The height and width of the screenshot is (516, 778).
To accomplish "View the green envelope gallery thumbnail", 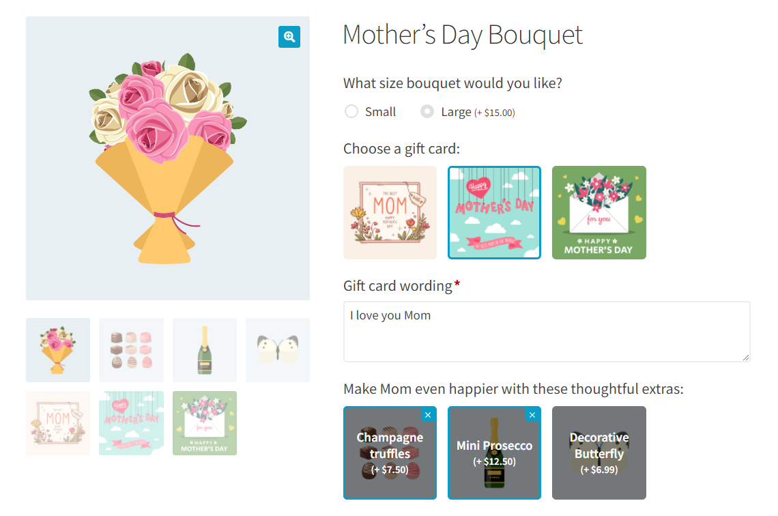I will coord(204,422).
